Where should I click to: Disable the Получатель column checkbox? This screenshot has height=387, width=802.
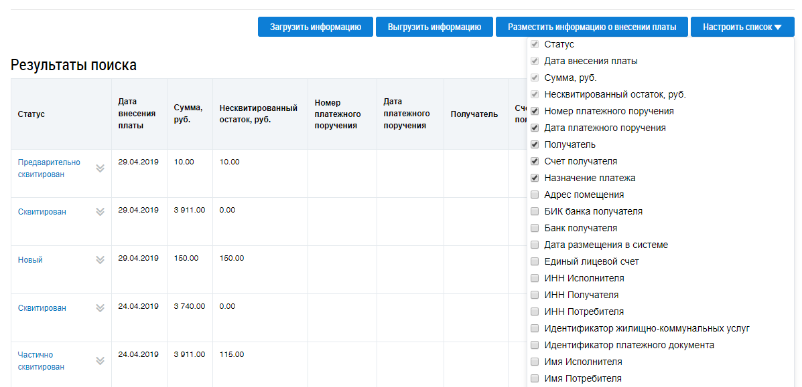[535, 144]
